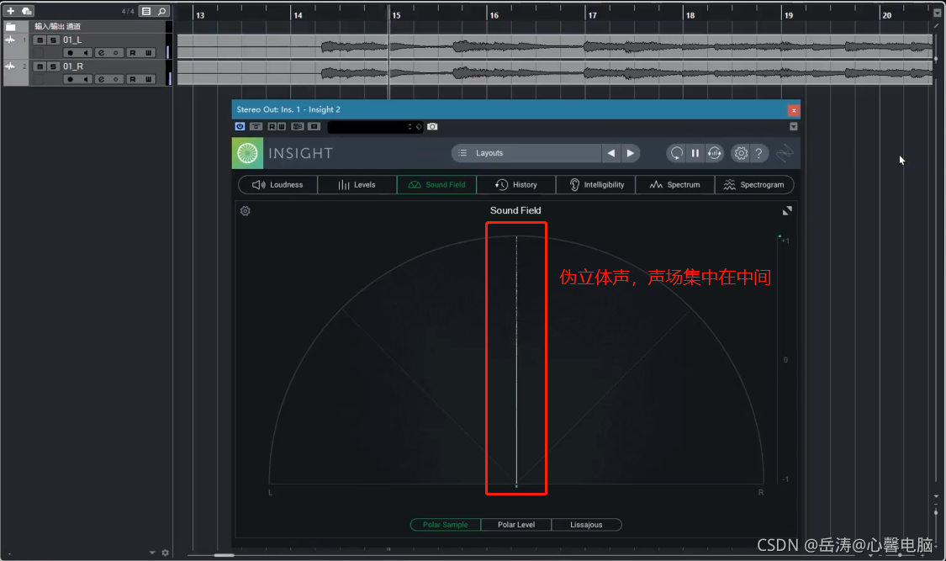The width and height of the screenshot is (946, 561).
Task: Select track name 01_L
Action: point(72,40)
